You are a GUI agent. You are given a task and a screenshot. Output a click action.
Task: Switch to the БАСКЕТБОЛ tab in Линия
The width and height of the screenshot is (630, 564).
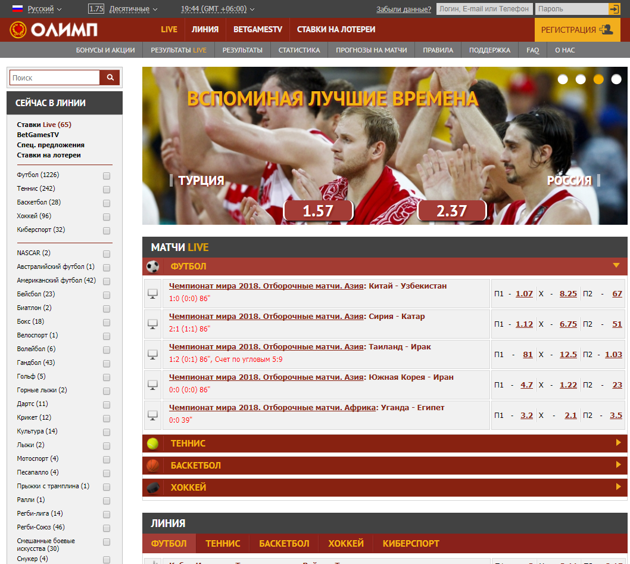[x=284, y=544]
